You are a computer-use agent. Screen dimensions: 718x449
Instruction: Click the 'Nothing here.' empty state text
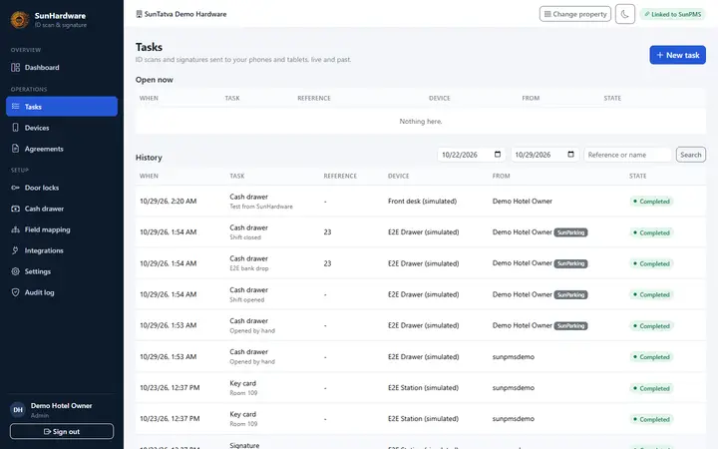[x=421, y=122]
